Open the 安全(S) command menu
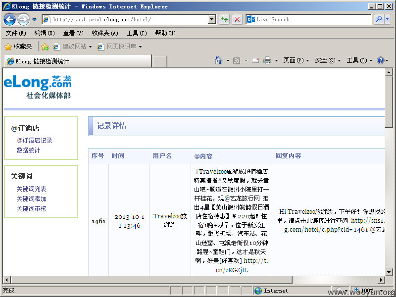Image resolution: width=396 pixels, height=297 pixels. [328, 60]
